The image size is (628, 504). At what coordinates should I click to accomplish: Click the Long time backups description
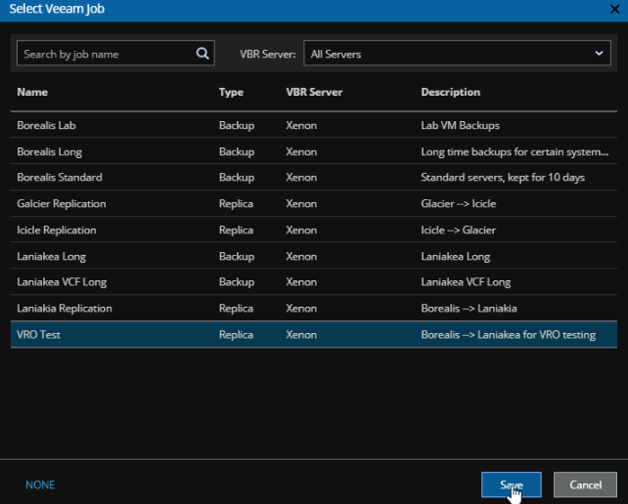pyautogui.click(x=515, y=152)
